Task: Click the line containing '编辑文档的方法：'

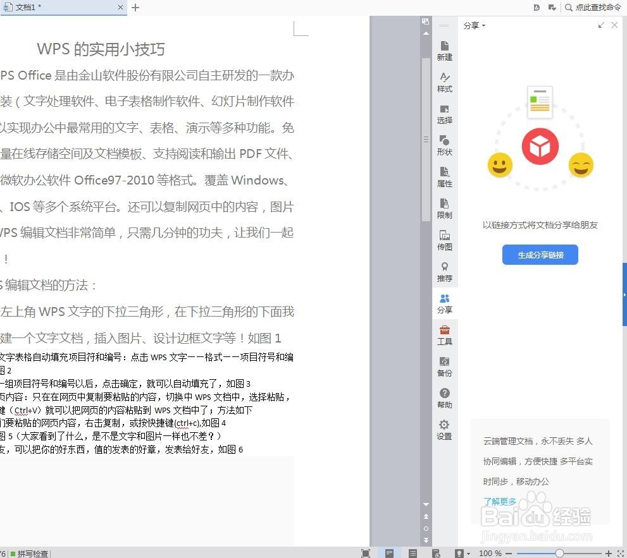Action: [x=48, y=285]
